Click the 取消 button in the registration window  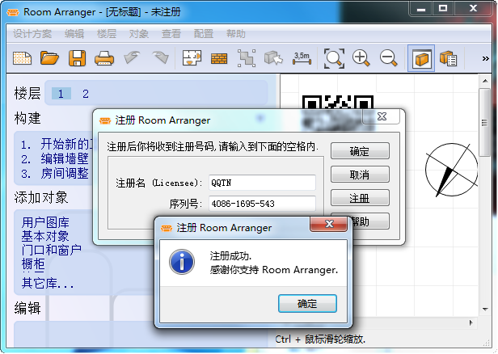pos(360,175)
